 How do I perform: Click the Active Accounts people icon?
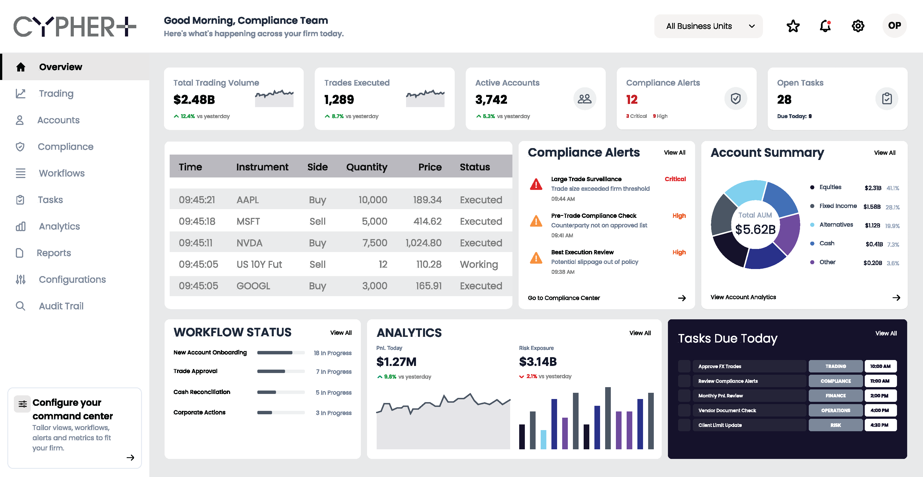[x=585, y=98]
